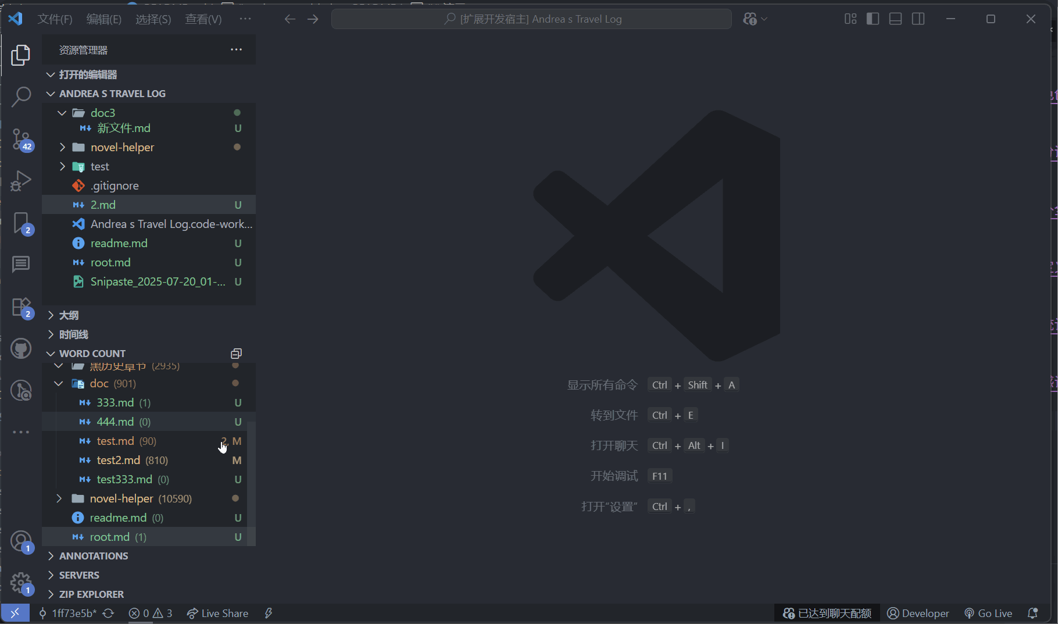Start Go Live server
1058x624 pixels.
[x=988, y=613]
